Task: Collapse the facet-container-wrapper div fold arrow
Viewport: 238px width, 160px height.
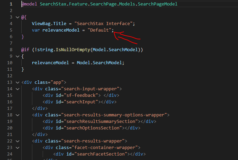Action: click(x=18, y=148)
